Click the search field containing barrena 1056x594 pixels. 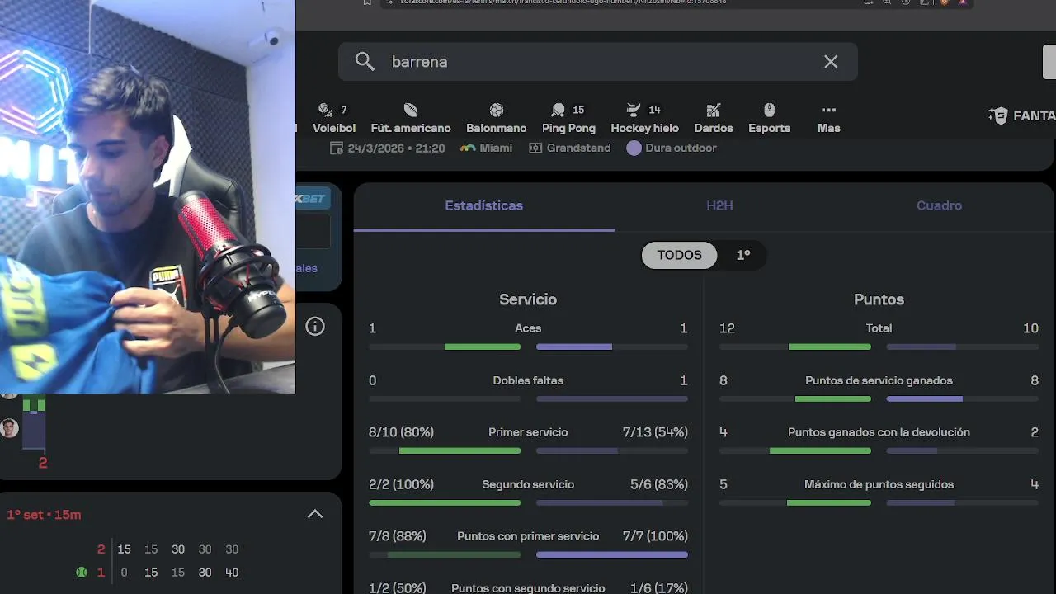[597, 62]
